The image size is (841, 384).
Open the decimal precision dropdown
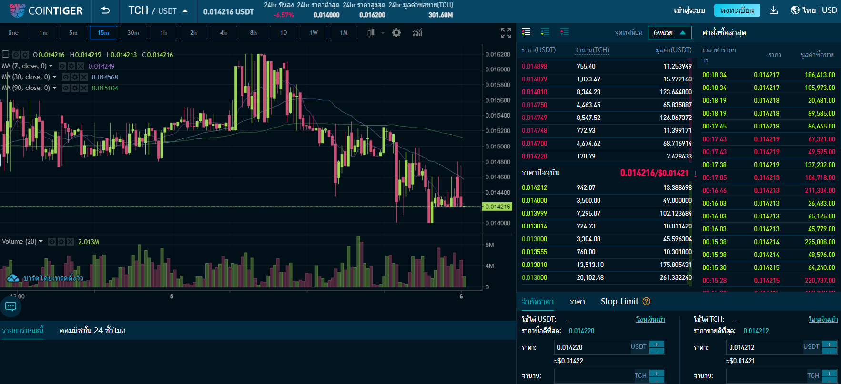click(x=669, y=32)
